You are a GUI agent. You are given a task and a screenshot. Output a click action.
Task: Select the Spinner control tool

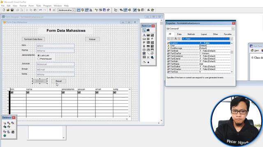[144, 46]
